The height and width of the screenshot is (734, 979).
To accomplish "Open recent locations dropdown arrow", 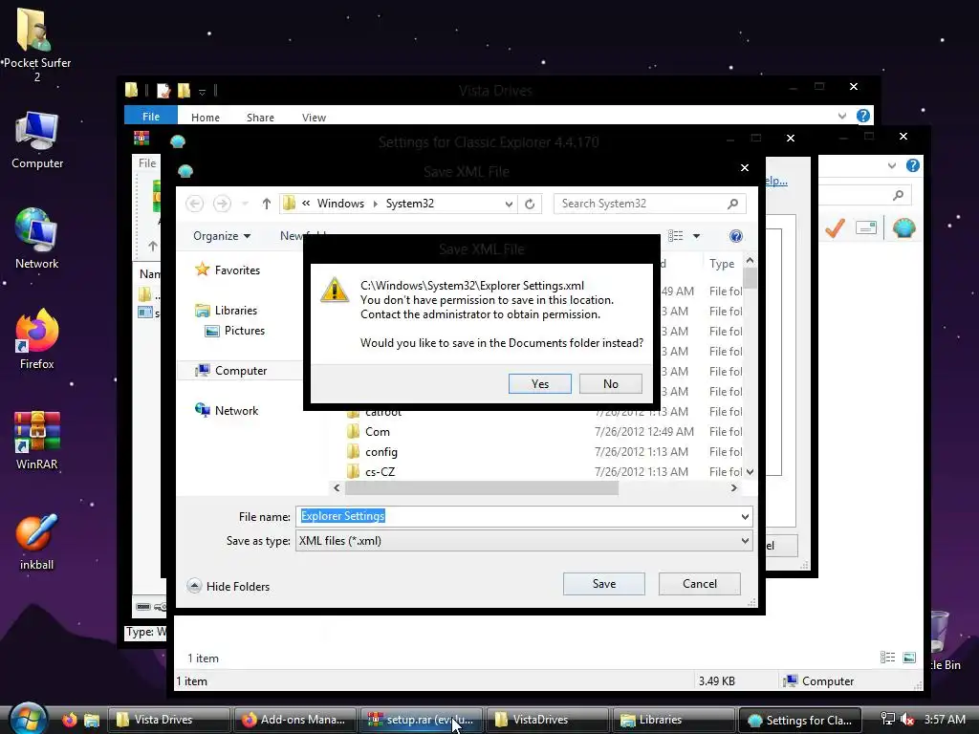I will (x=245, y=204).
